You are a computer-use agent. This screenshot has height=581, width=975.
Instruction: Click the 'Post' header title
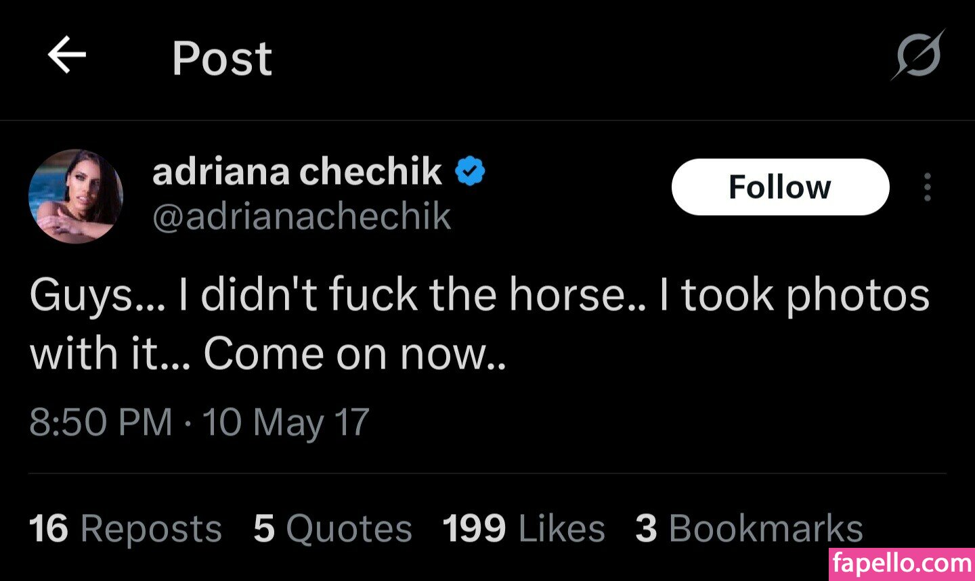222,58
